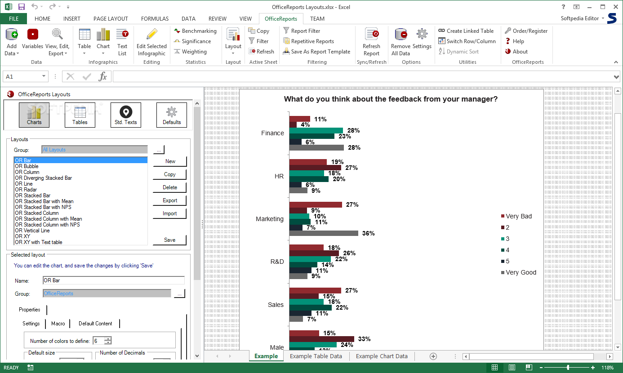
Task: Click the Layout ribbon icon
Action: (x=233, y=35)
